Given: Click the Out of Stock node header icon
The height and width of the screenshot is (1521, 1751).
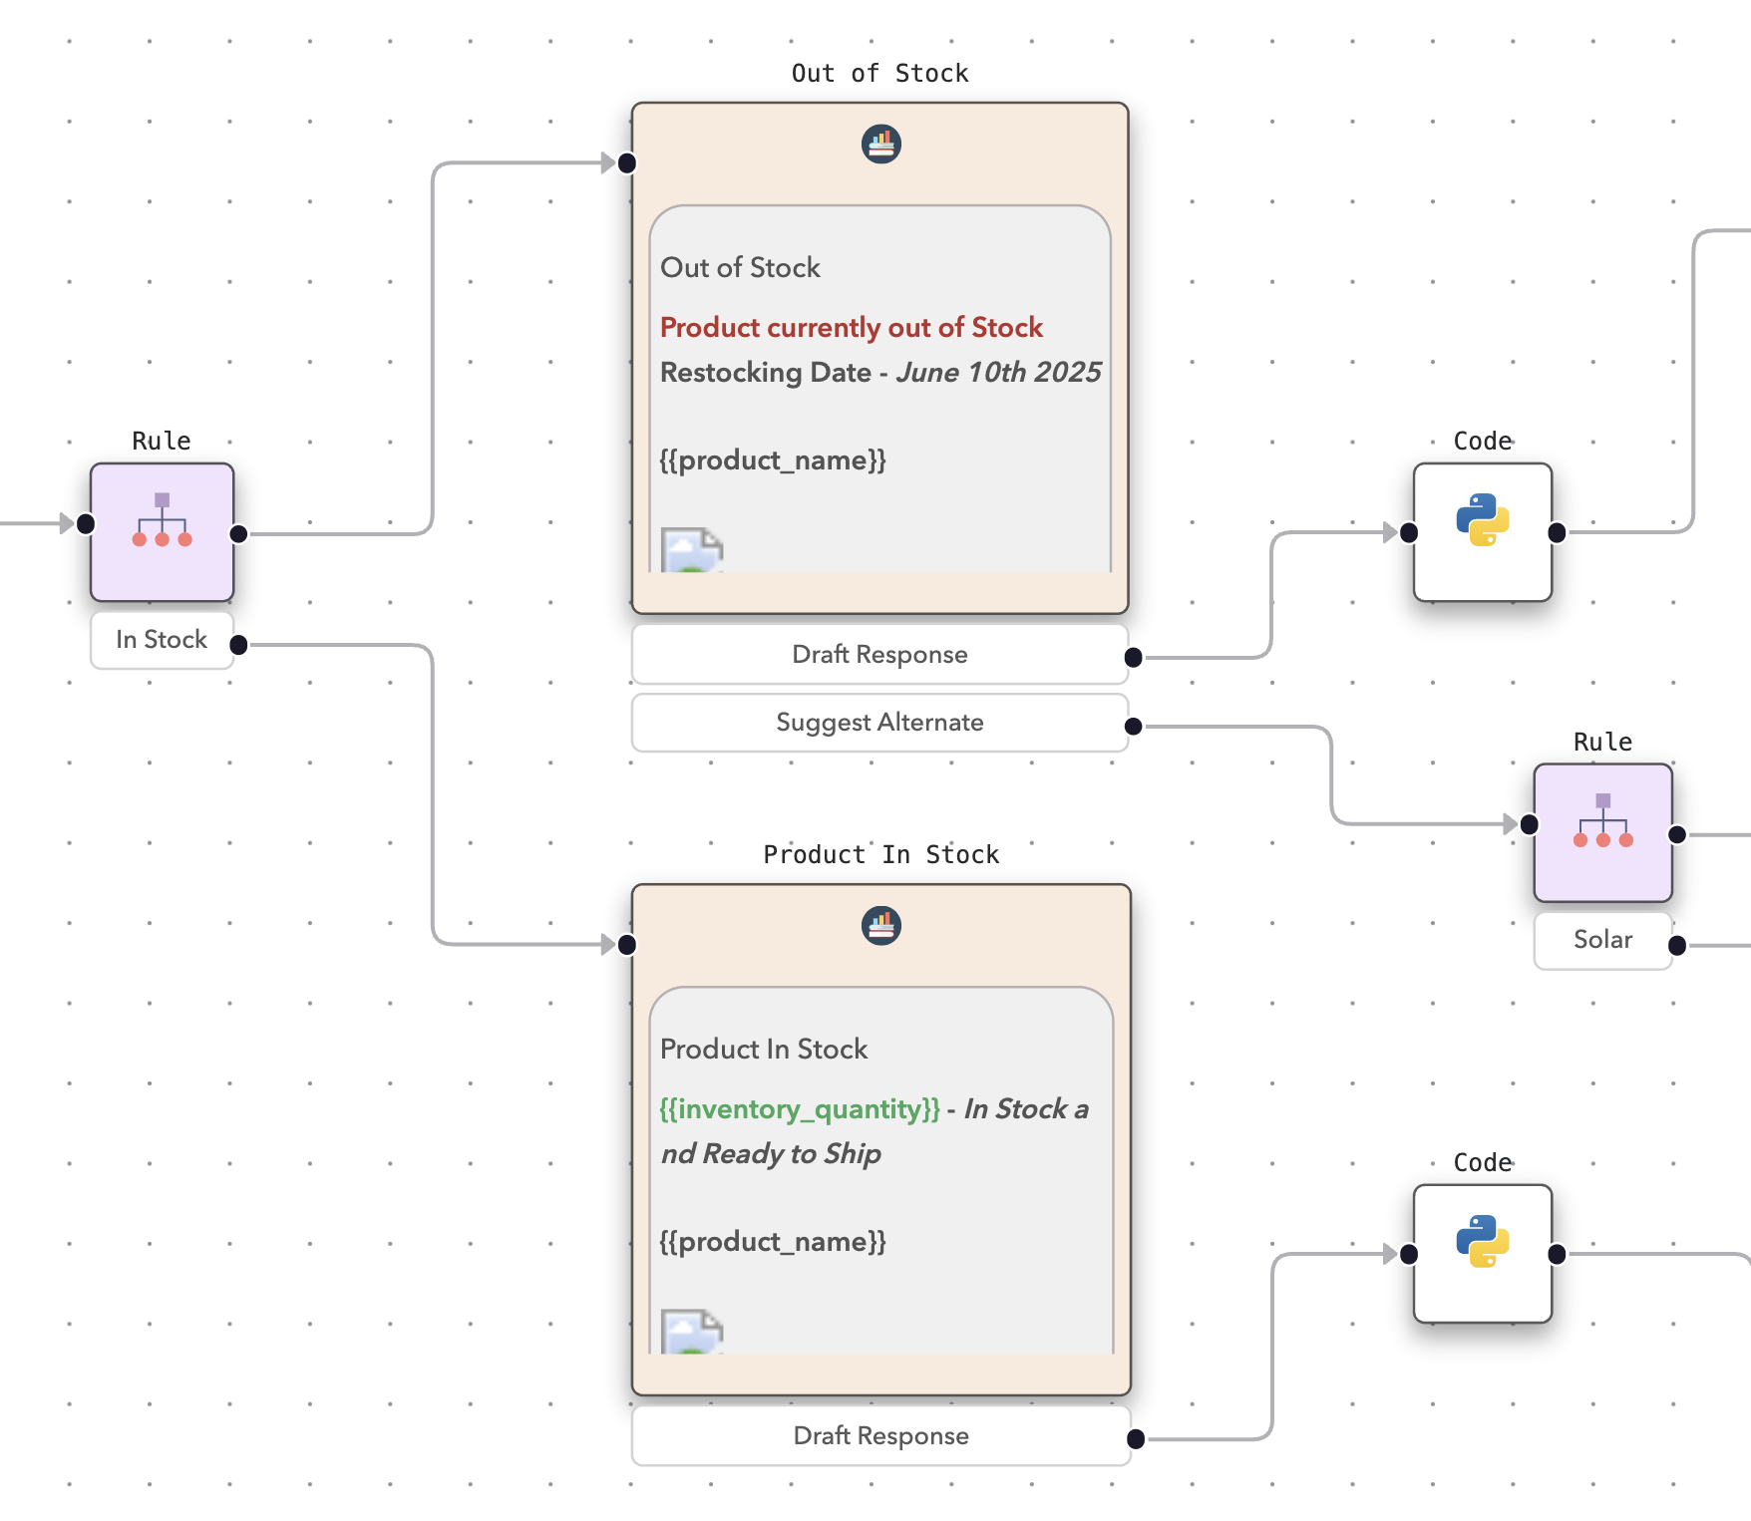Looking at the screenshot, I should tap(880, 145).
